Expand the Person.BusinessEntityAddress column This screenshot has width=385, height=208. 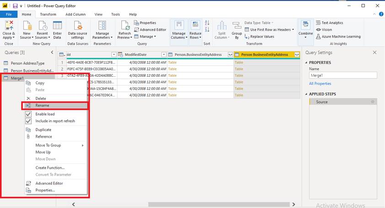(x=230, y=54)
